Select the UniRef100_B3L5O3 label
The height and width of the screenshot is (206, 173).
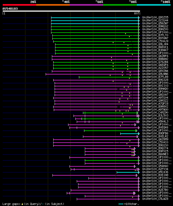point(155,115)
